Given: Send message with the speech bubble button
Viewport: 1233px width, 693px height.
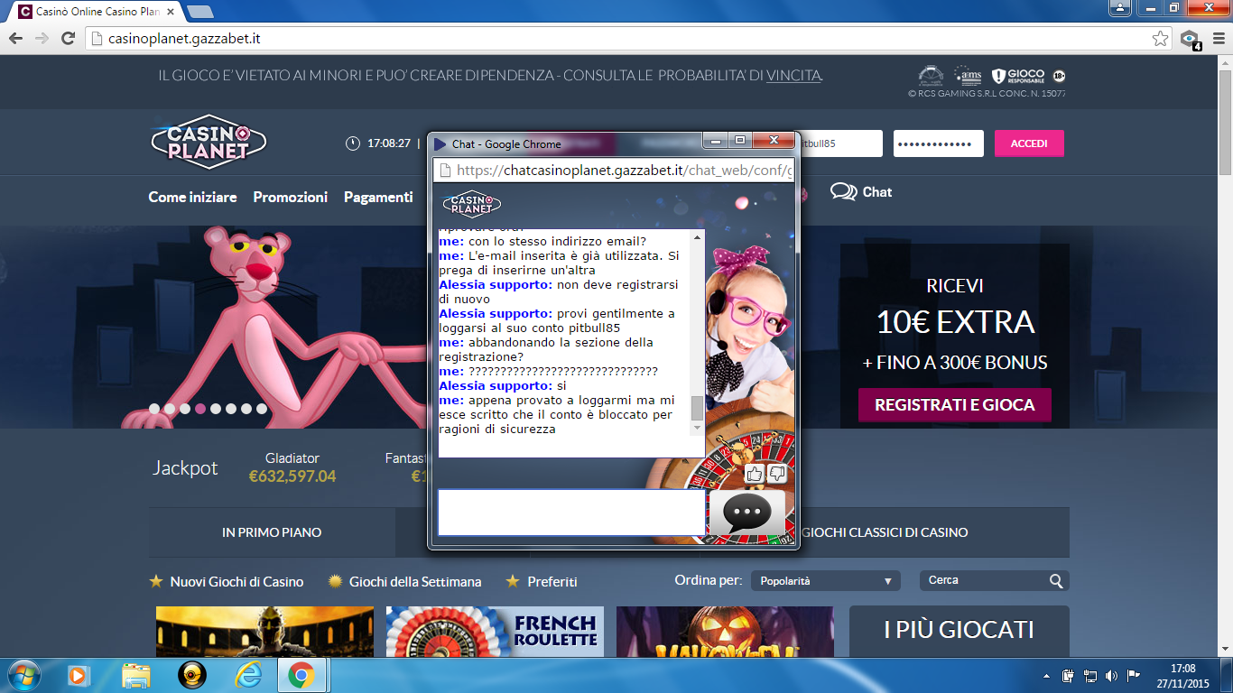Looking at the screenshot, I should [747, 513].
